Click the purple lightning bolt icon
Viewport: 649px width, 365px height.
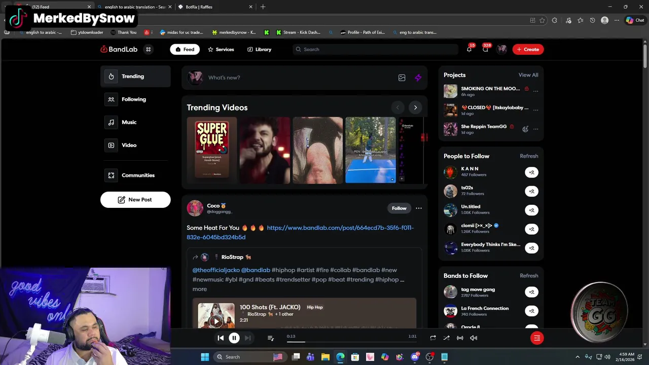point(418,78)
